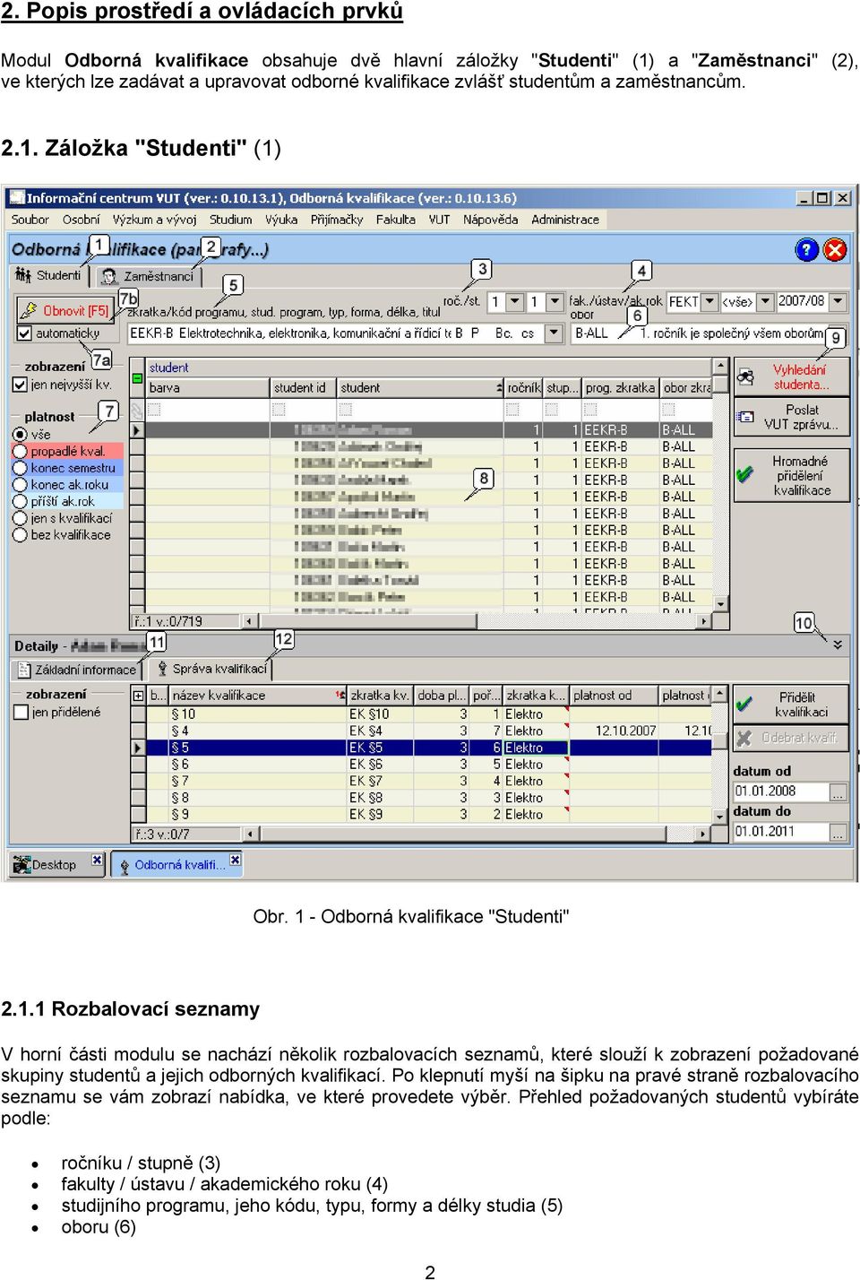Open the Studium menu

click(230, 220)
